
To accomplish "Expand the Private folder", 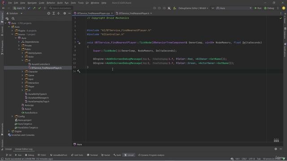I will [19, 46].
